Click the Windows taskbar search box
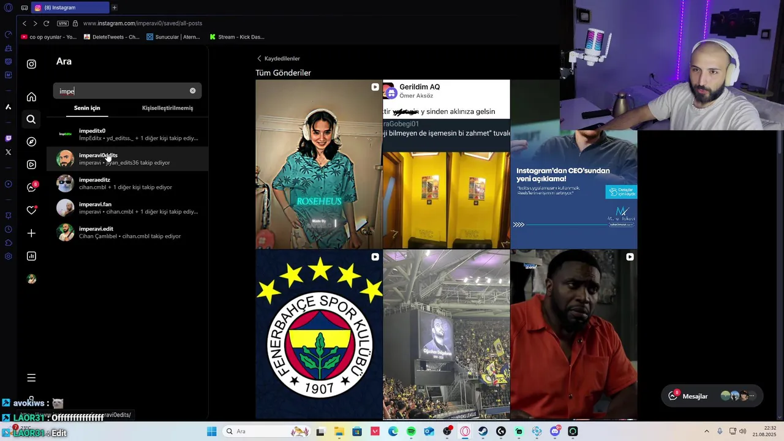 pos(266,431)
